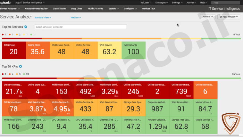Open the Mobile Service R. tile 4.95k
The height and width of the screenshot is (137, 243).
click(x=62, y=107)
